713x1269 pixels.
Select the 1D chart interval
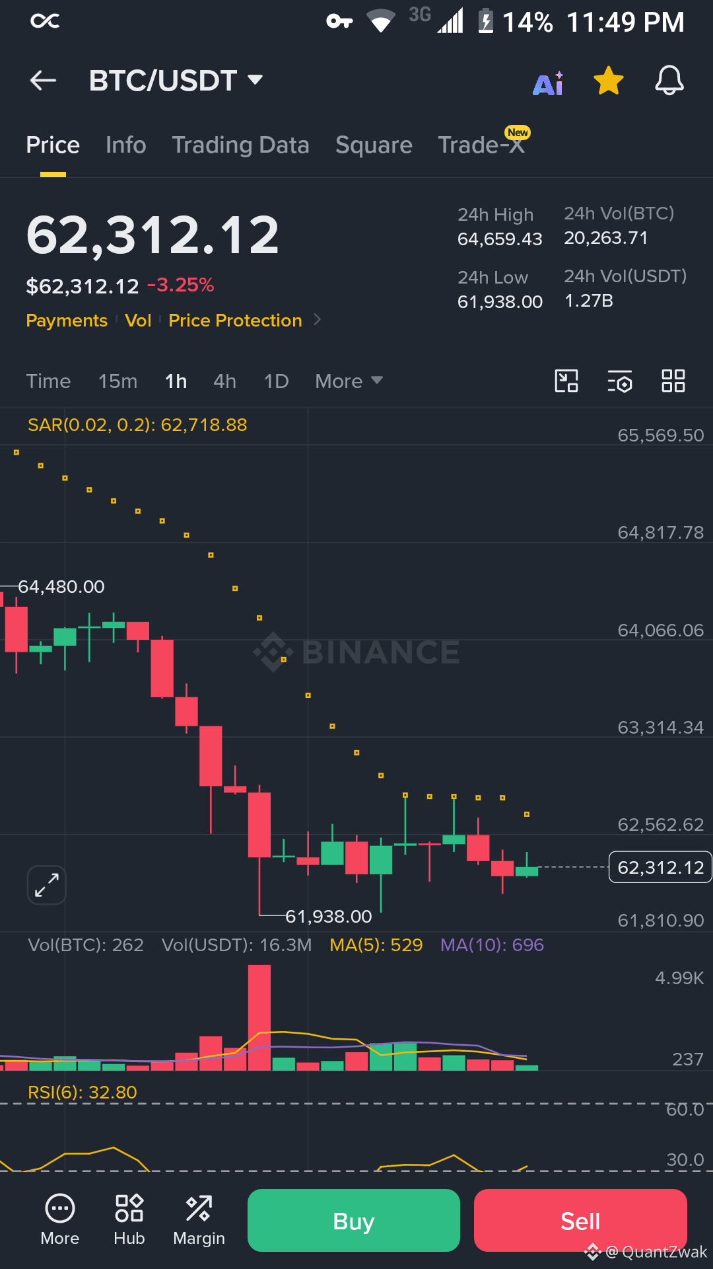(x=277, y=381)
